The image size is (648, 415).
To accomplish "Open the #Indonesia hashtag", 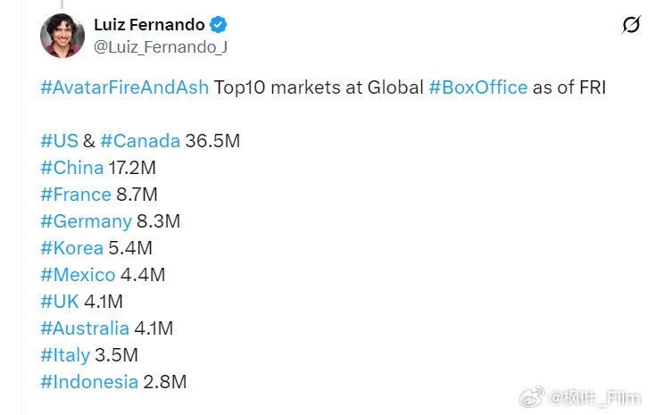I will pyautogui.click(x=89, y=382).
